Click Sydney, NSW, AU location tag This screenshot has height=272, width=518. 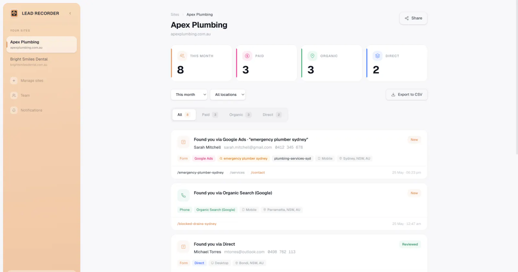point(355,159)
